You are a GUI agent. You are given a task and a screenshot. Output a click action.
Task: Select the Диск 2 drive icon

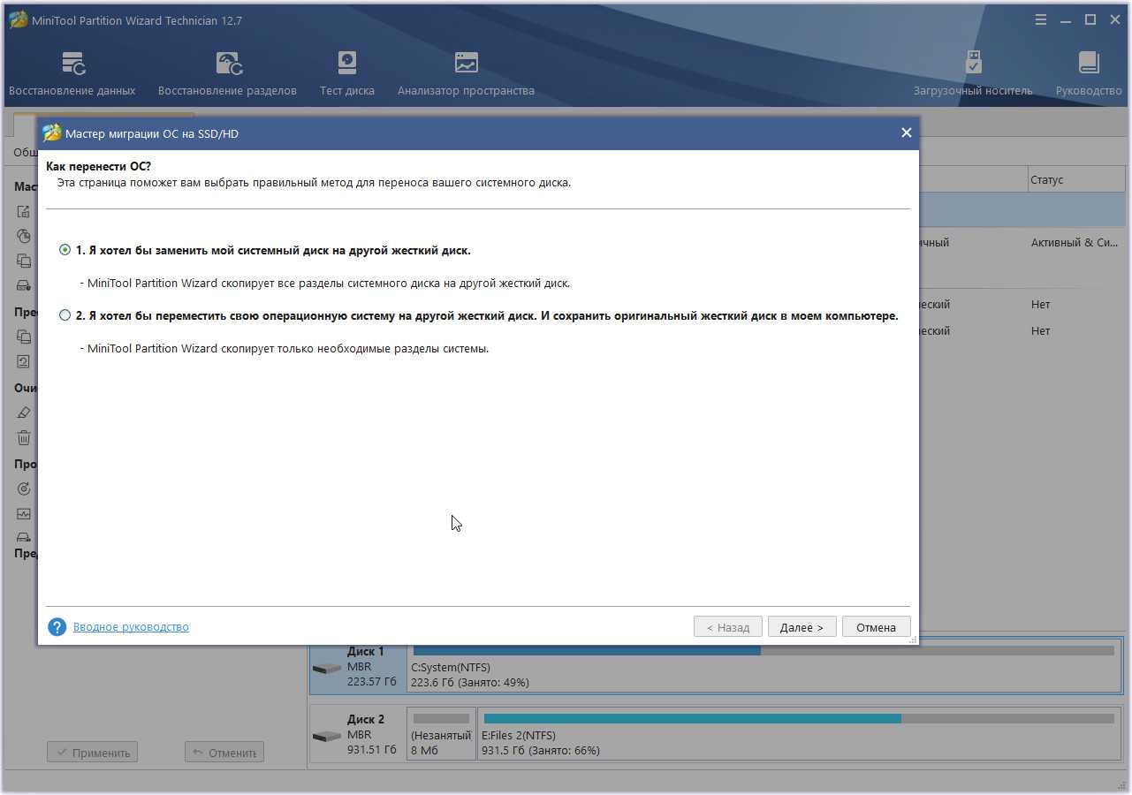click(x=327, y=737)
